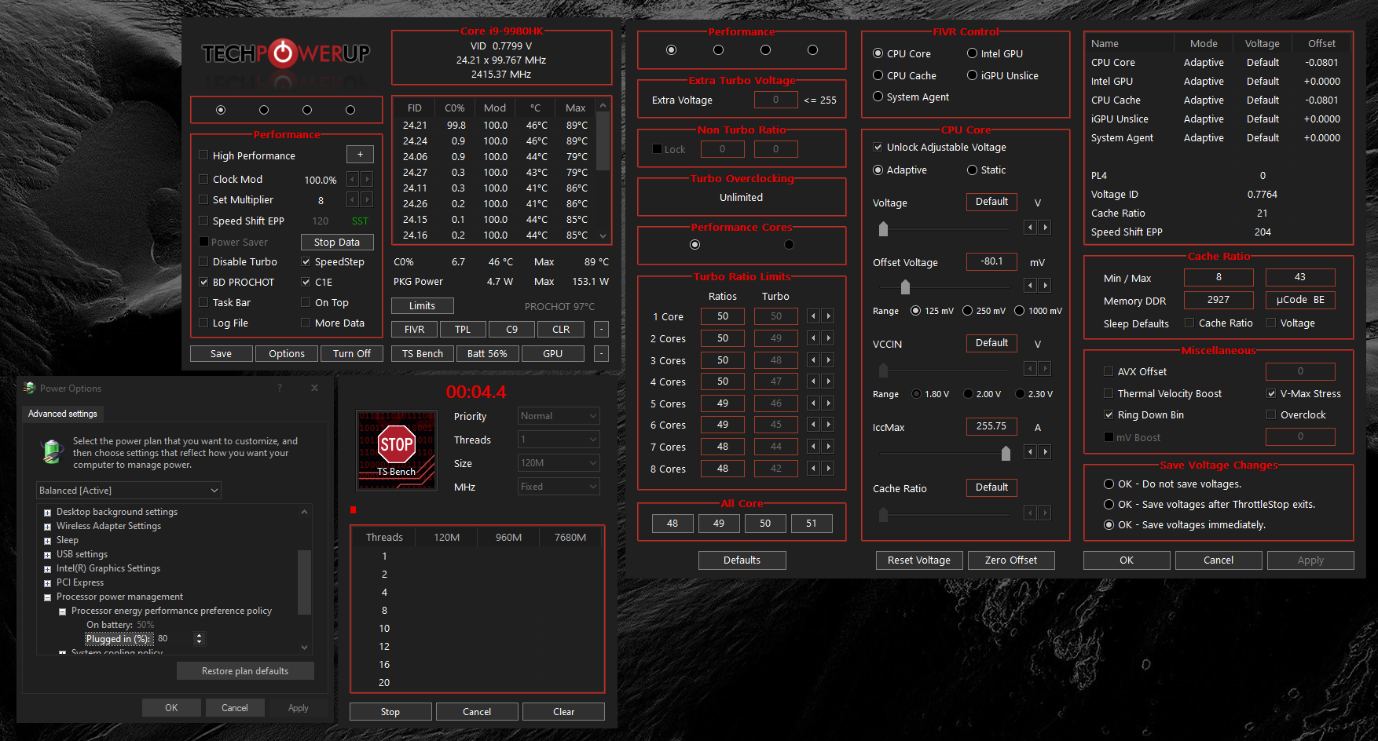Decrease the 8 Cores turbo ratio arrow
Image resolution: width=1378 pixels, height=741 pixels.
tap(814, 469)
